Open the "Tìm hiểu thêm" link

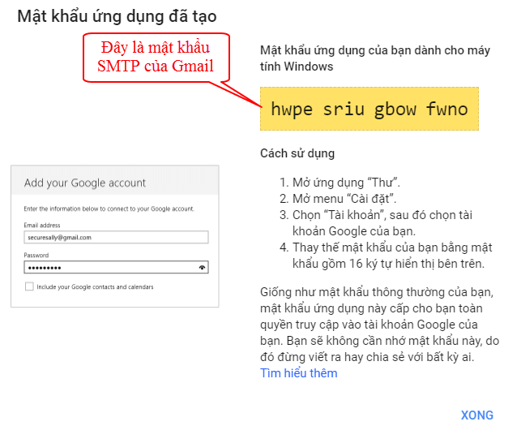(x=298, y=373)
